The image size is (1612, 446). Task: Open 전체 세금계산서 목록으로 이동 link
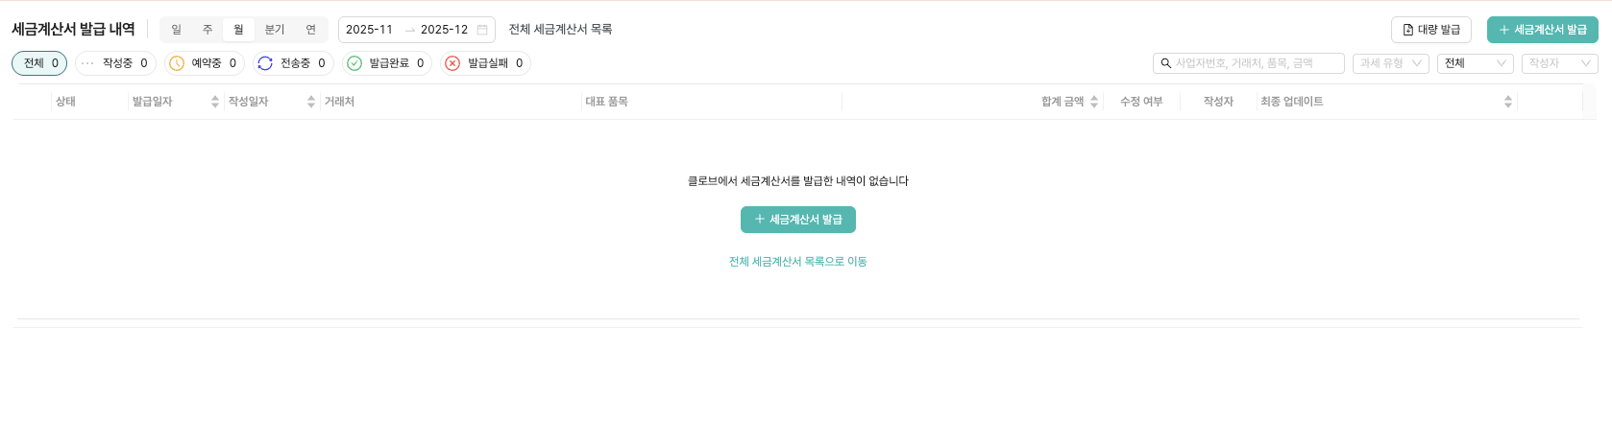point(797,262)
